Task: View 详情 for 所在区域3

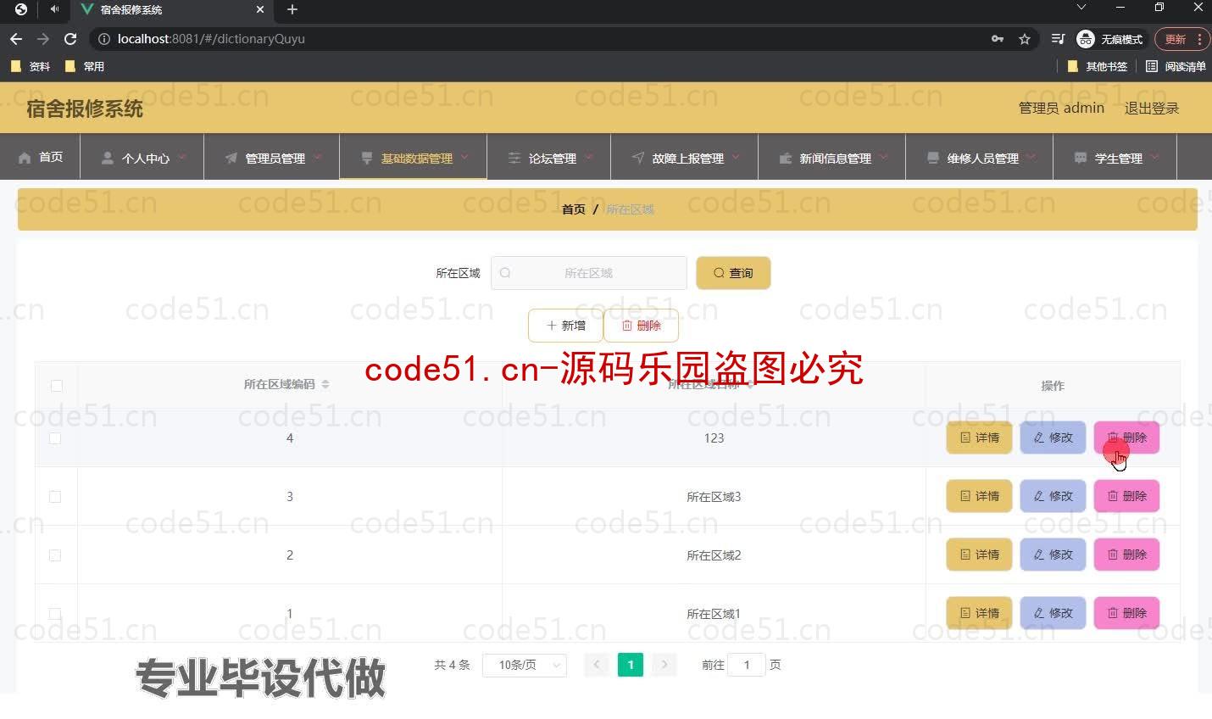Action: (979, 496)
